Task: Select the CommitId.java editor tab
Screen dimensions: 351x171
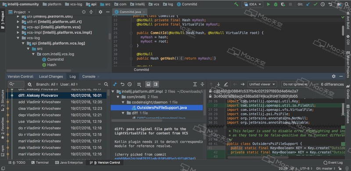Action: 130,12
